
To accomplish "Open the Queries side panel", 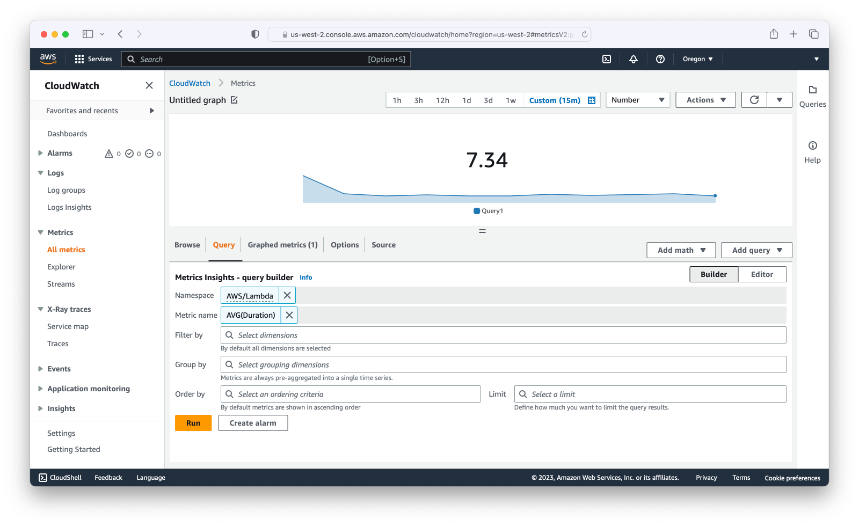I will tap(812, 96).
